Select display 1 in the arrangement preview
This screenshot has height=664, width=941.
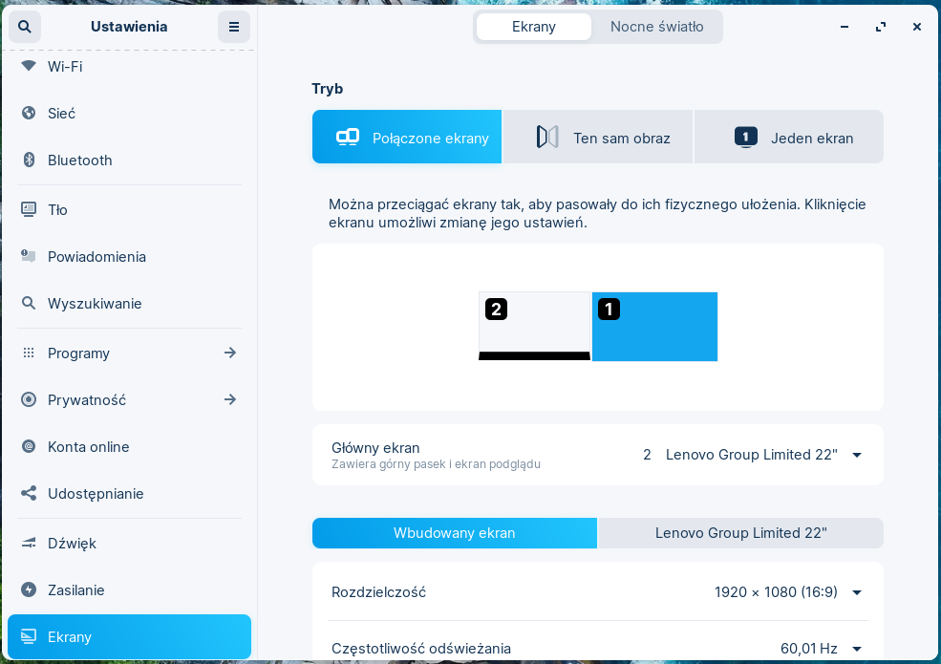coord(654,327)
